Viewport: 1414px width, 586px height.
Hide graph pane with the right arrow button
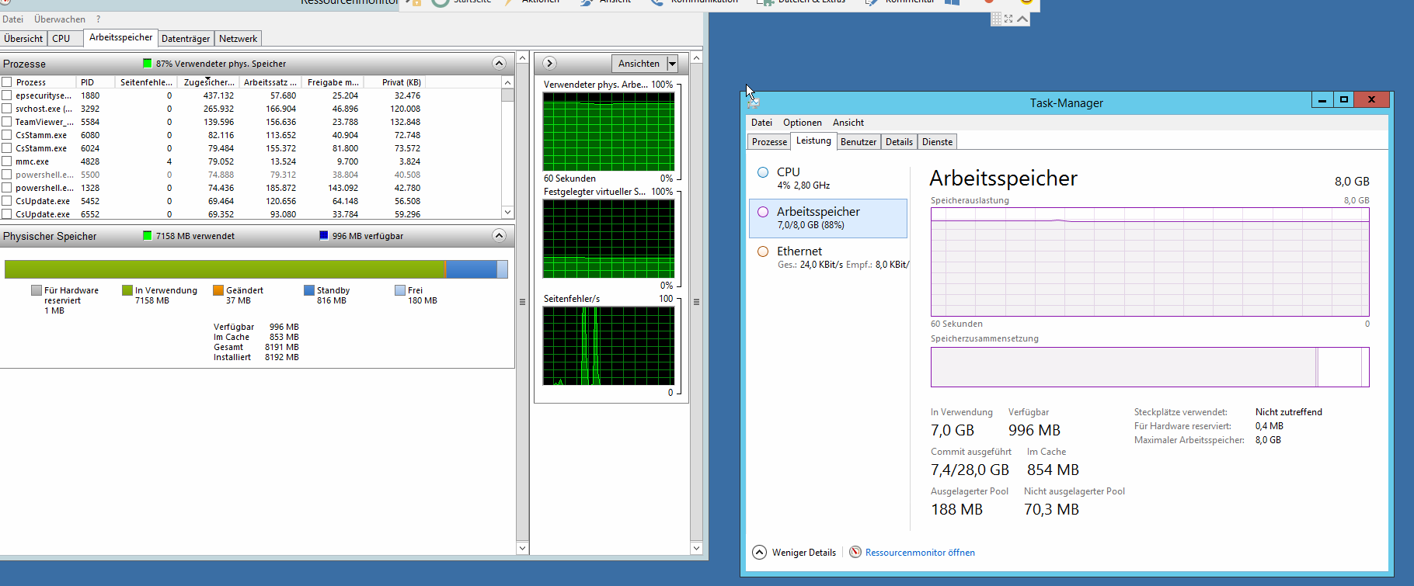click(549, 64)
